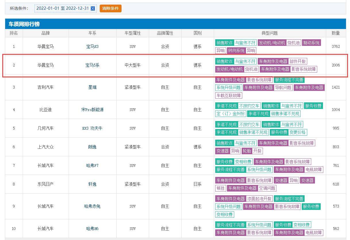Click the 清除条件 button

[111, 8]
